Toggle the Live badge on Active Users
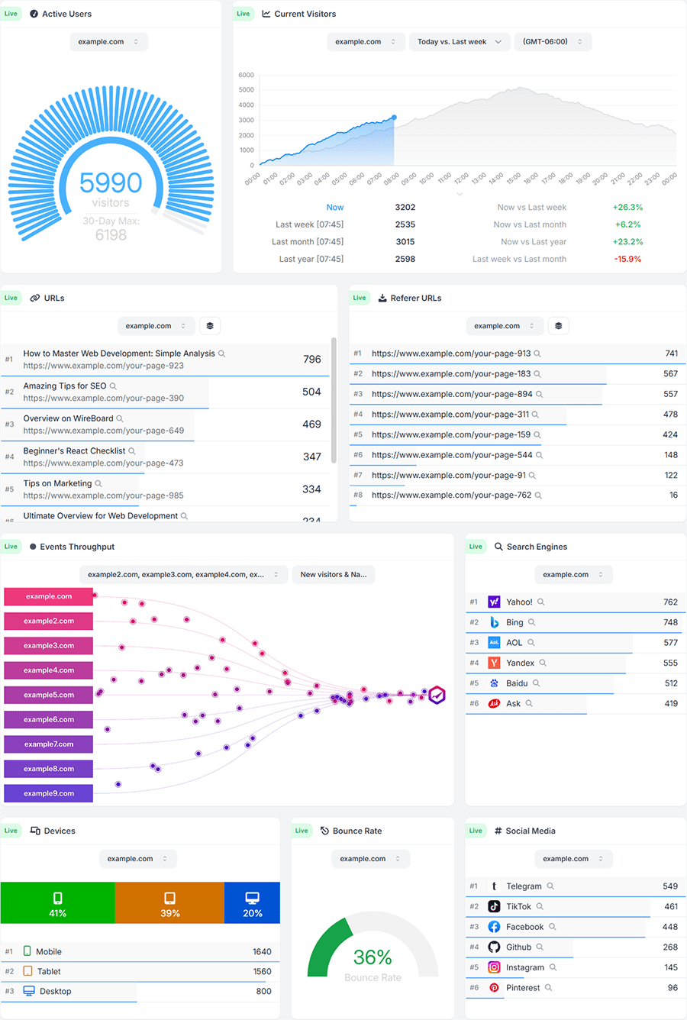This screenshot has height=1020, width=687. coord(11,14)
